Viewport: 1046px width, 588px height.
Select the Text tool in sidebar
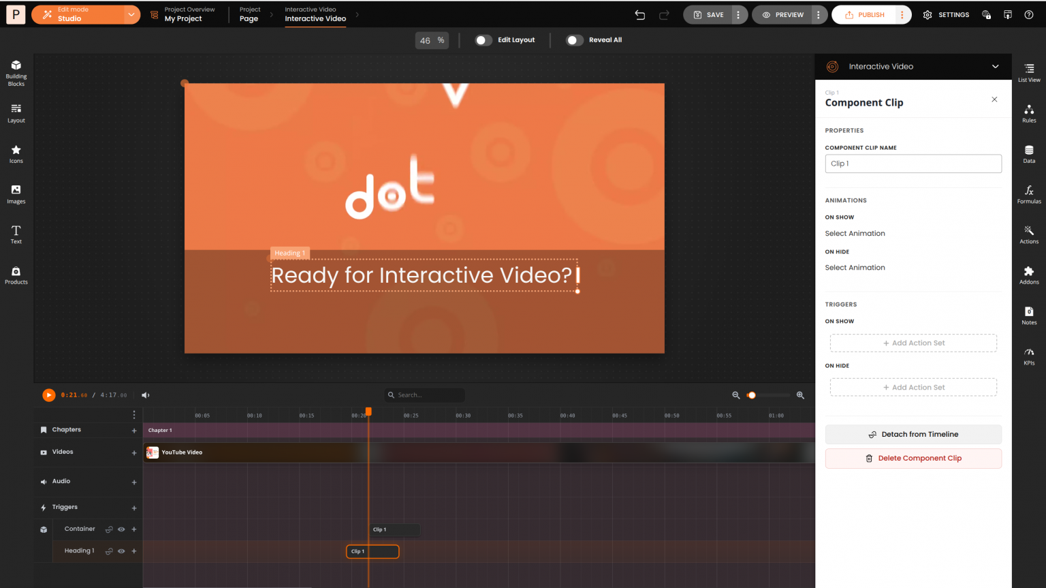coord(16,234)
